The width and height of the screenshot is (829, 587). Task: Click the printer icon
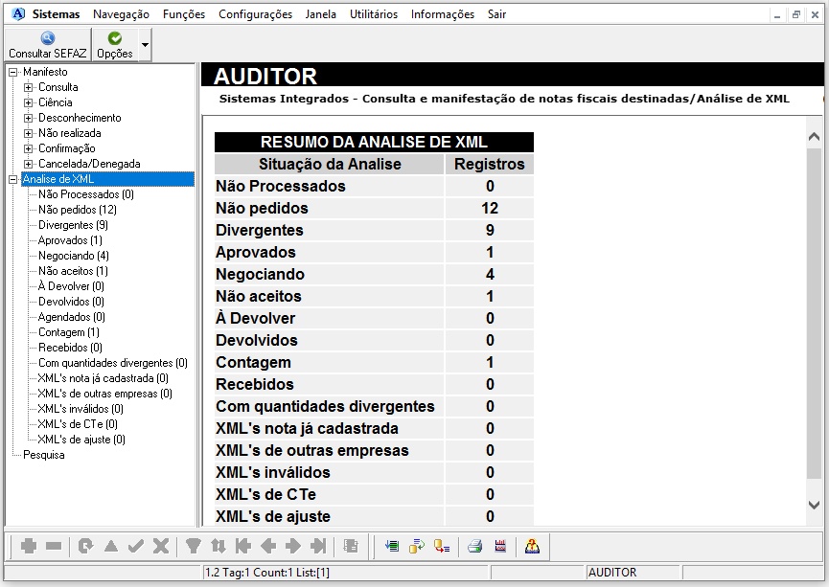click(x=474, y=546)
